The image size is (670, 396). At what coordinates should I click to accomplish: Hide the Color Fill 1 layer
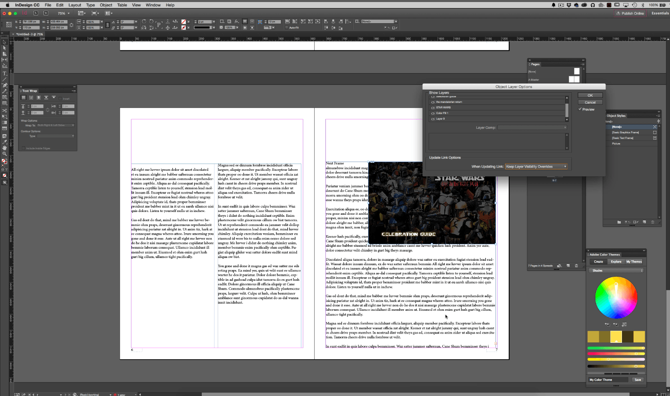pyautogui.click(x=433, y=113)
